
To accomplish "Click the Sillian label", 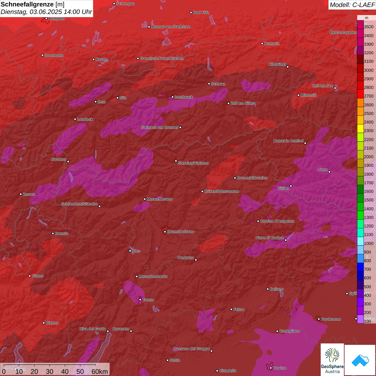I will (x=283, y=188).
